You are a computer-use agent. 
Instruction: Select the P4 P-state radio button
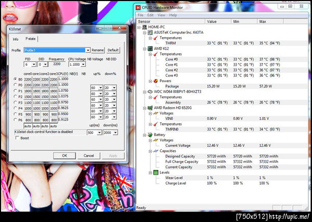[15, 108]
